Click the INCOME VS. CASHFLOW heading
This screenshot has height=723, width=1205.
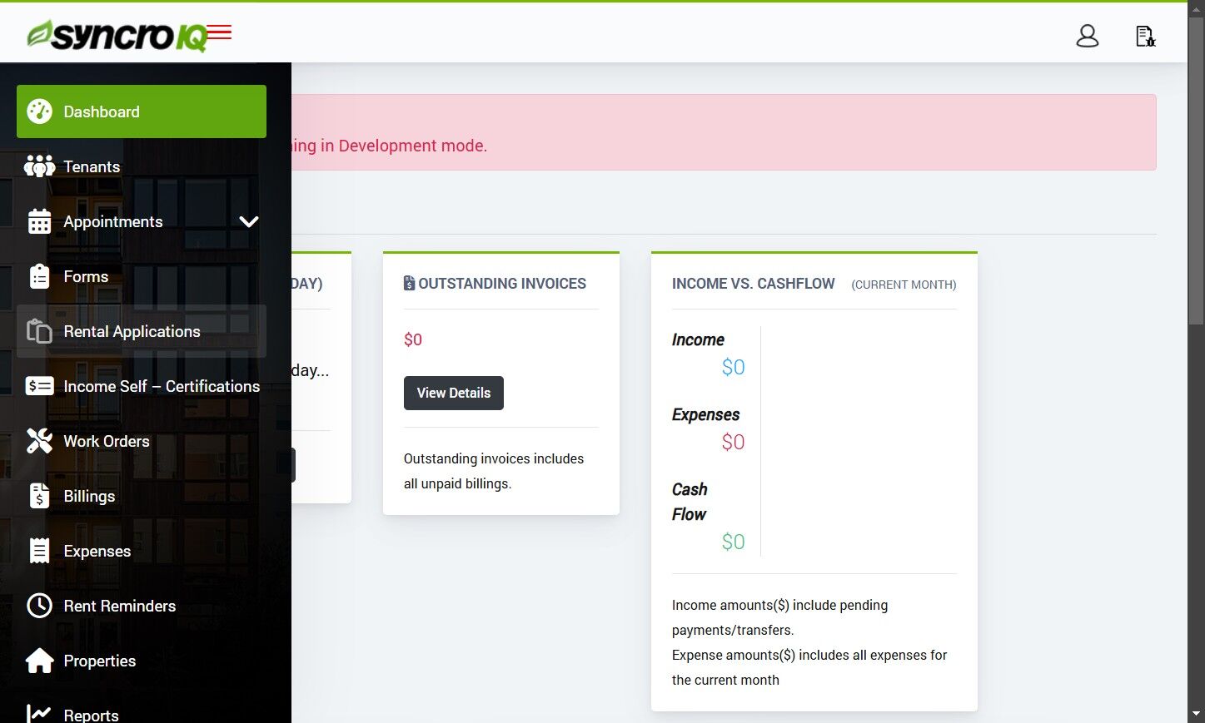753,284
